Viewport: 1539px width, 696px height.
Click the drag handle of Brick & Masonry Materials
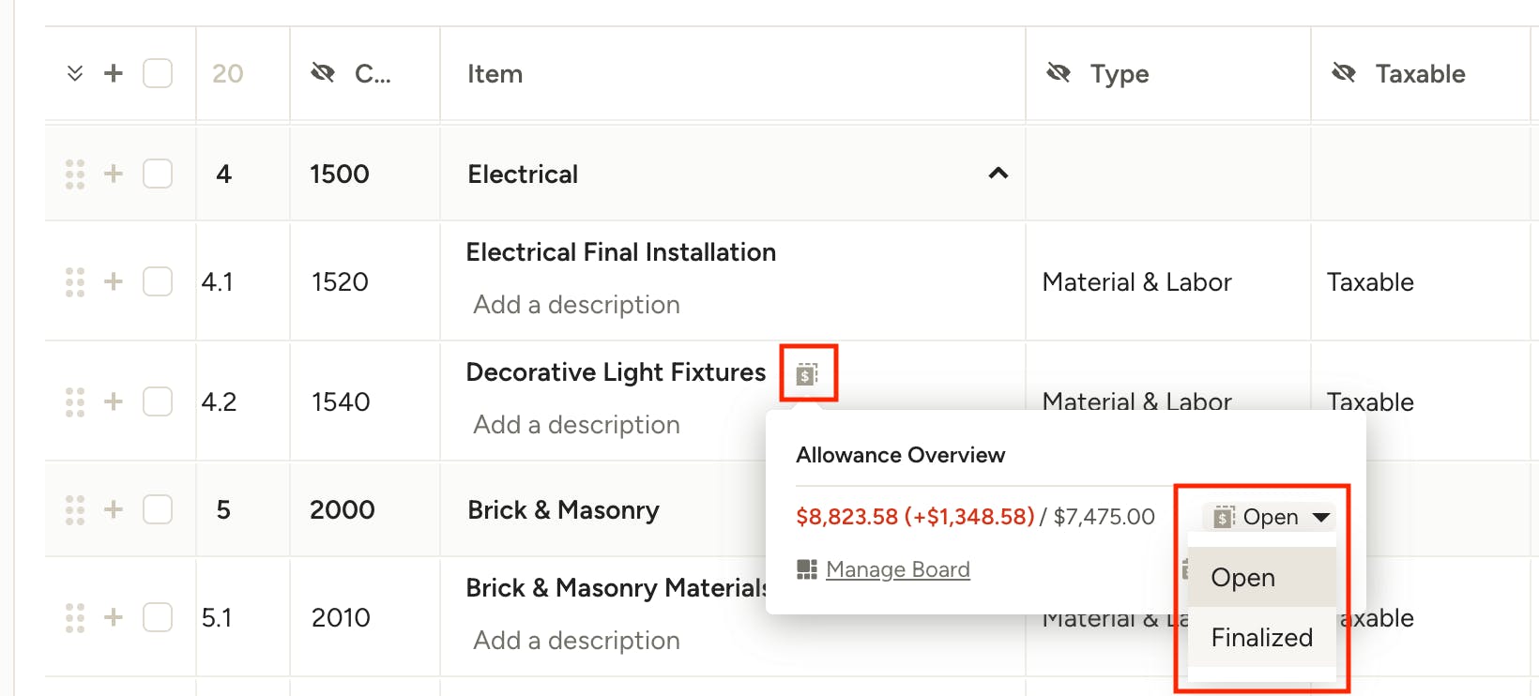(x=75, y=618)
